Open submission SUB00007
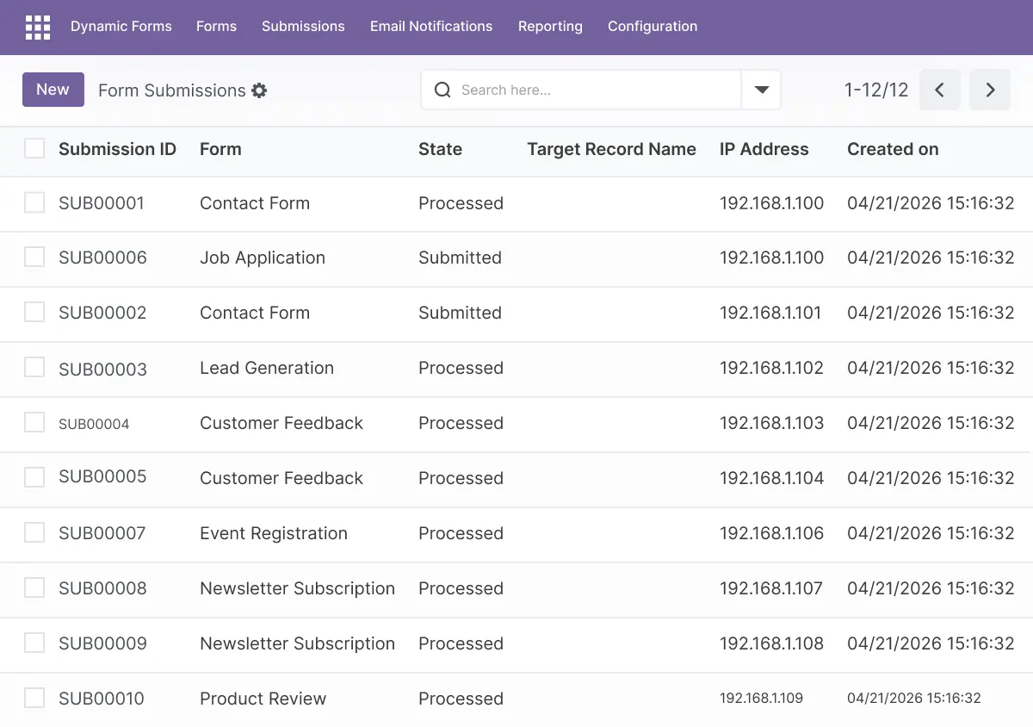The height and width of the screenshot is (727, 1033). click(102, 533)
